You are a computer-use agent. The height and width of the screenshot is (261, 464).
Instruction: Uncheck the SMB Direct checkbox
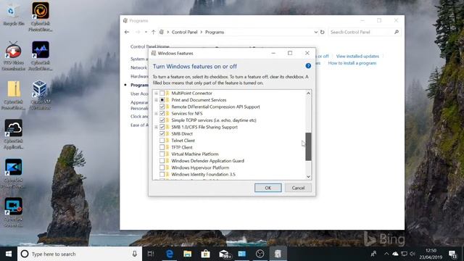[162, 133]
